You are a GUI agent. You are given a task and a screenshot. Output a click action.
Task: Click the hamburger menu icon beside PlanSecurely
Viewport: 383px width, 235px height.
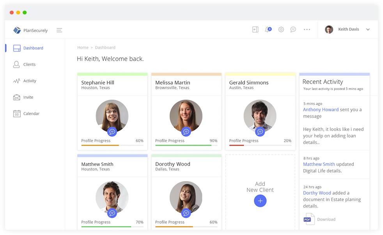59,30
